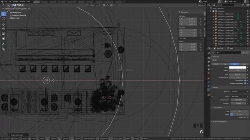Collapse the Transform panel
250x140 pixels.
pos(180,12)
